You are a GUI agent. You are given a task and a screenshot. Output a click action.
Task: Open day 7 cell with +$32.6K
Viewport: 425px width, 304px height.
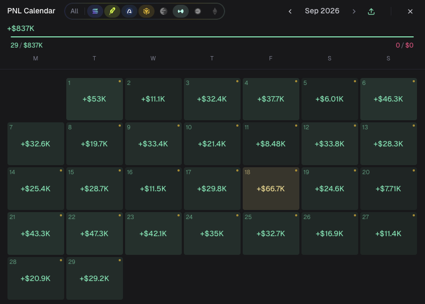tap(36, 144)
